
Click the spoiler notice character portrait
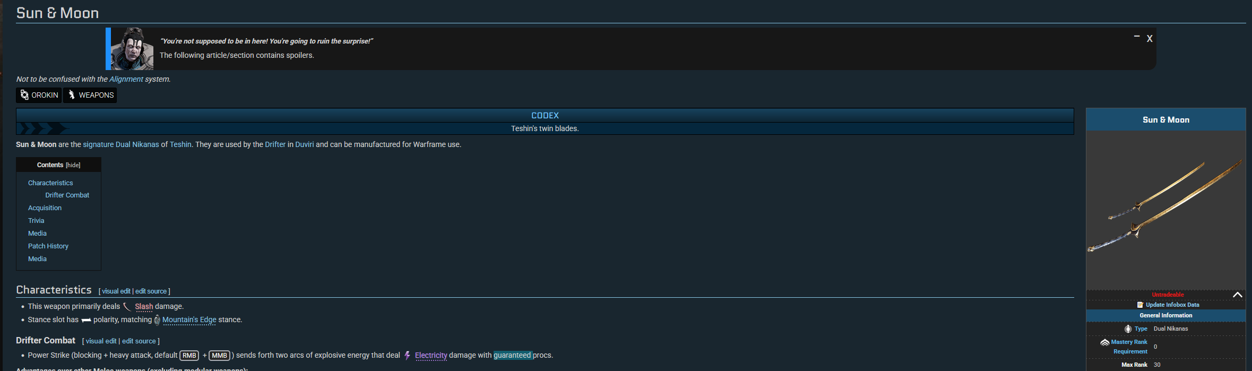tap(132, 49)
